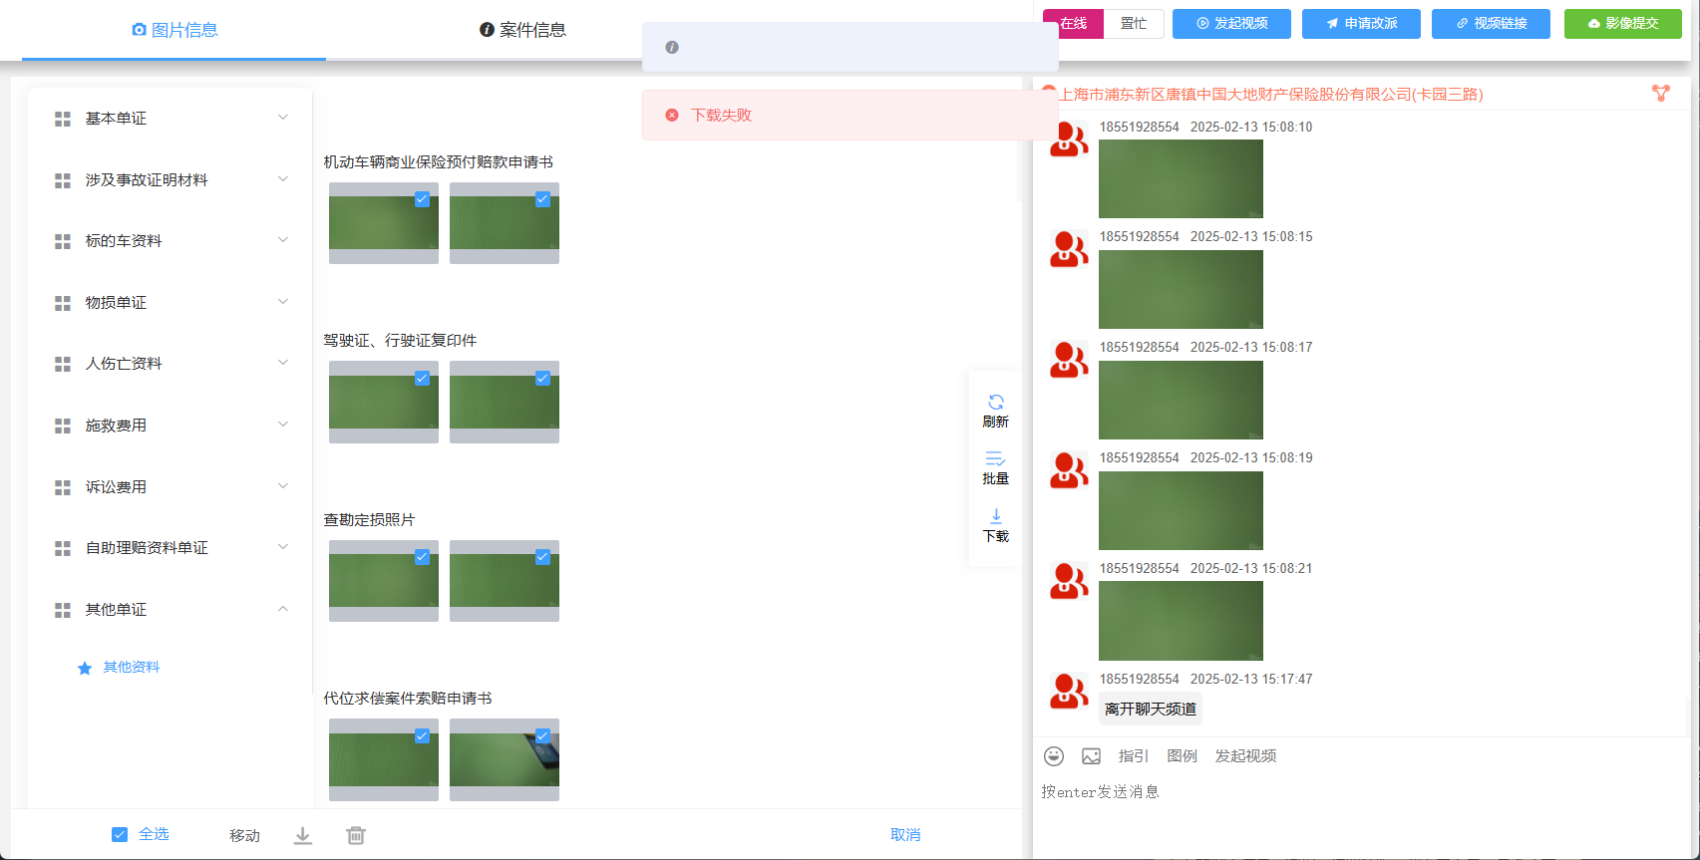The image size is (1700, 860).
Task: Expand the 物损单证 category
Action: [170, 303]
